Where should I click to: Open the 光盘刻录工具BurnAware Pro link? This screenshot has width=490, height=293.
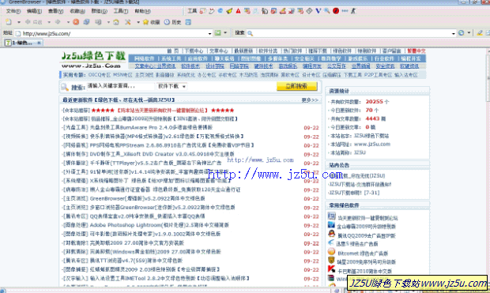[151, 127]
